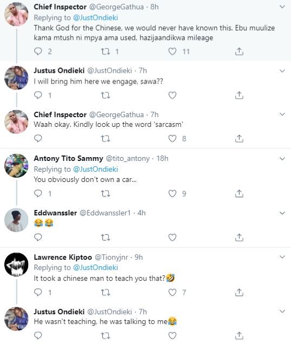
Task: Like Antony Tito Sammy's car tweet
Action: pos(173,194)
